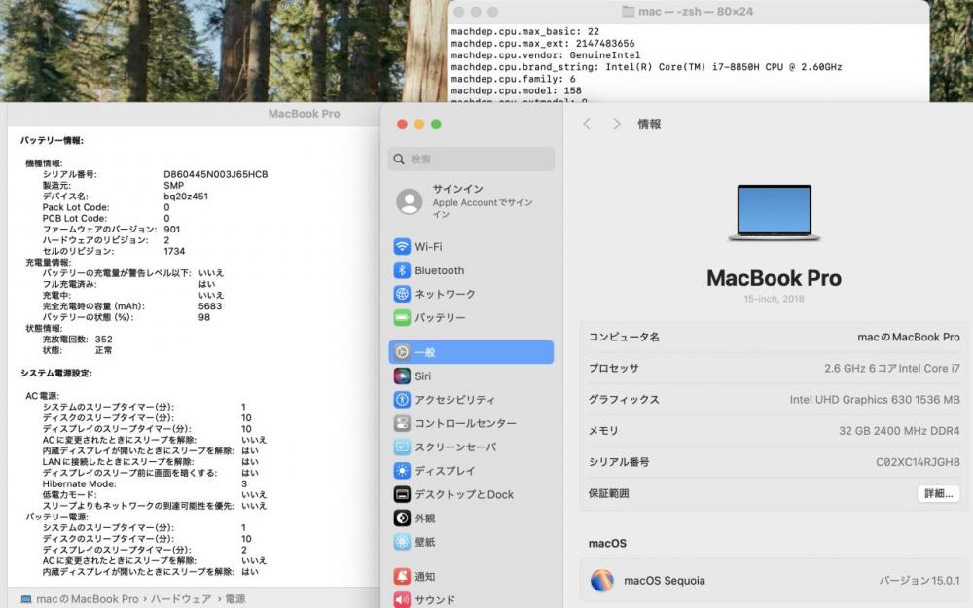
Task: Select the ネットワーク sidebar label
Action: coord(445,294)
